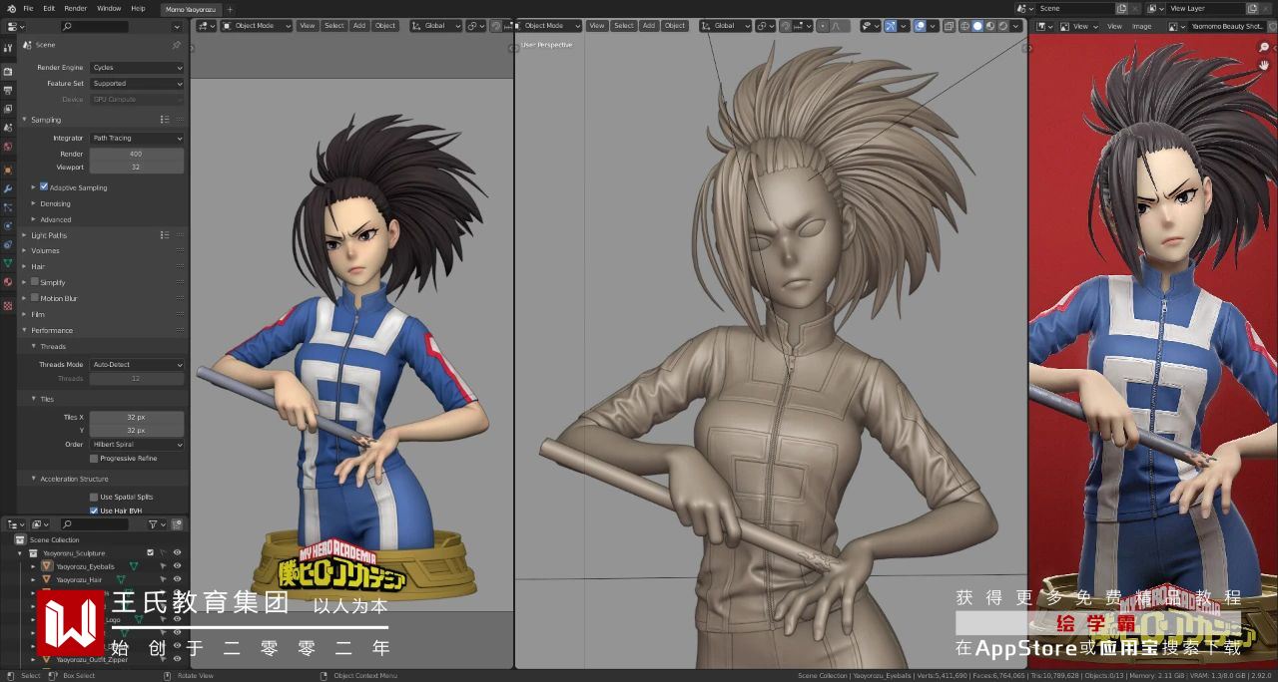
Task: Disable Use Hair BVH checkbox
Action: click(94, 511)
